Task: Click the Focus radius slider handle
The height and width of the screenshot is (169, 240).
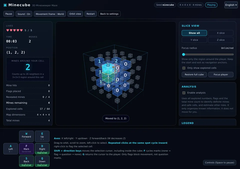Action: (183, 54)
